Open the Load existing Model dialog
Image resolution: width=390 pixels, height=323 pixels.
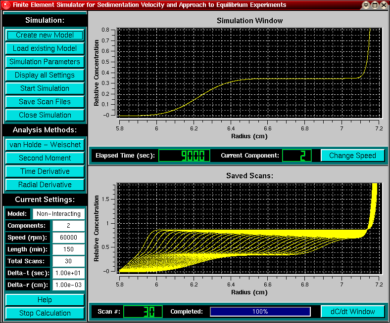pyautogui.click(x=45, y=48)
